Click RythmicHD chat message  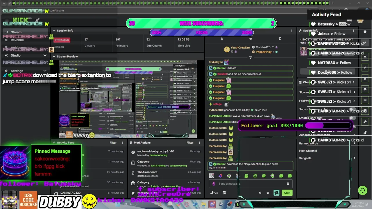tap(238, 110)
